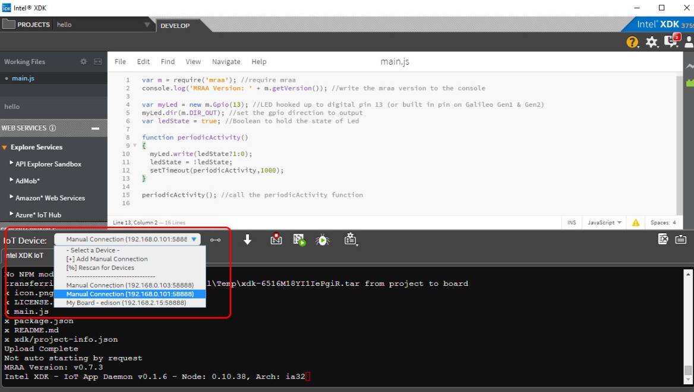Choose Rescan for Devices option
Image resolution: width=694 pixels, height=392 pixels.
130,268
